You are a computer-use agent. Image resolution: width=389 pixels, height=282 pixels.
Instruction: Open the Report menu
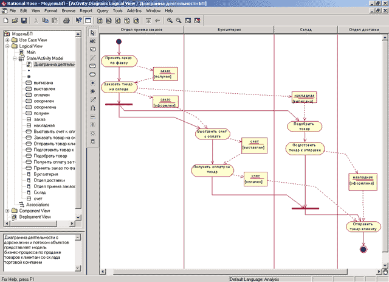point(86,11)
